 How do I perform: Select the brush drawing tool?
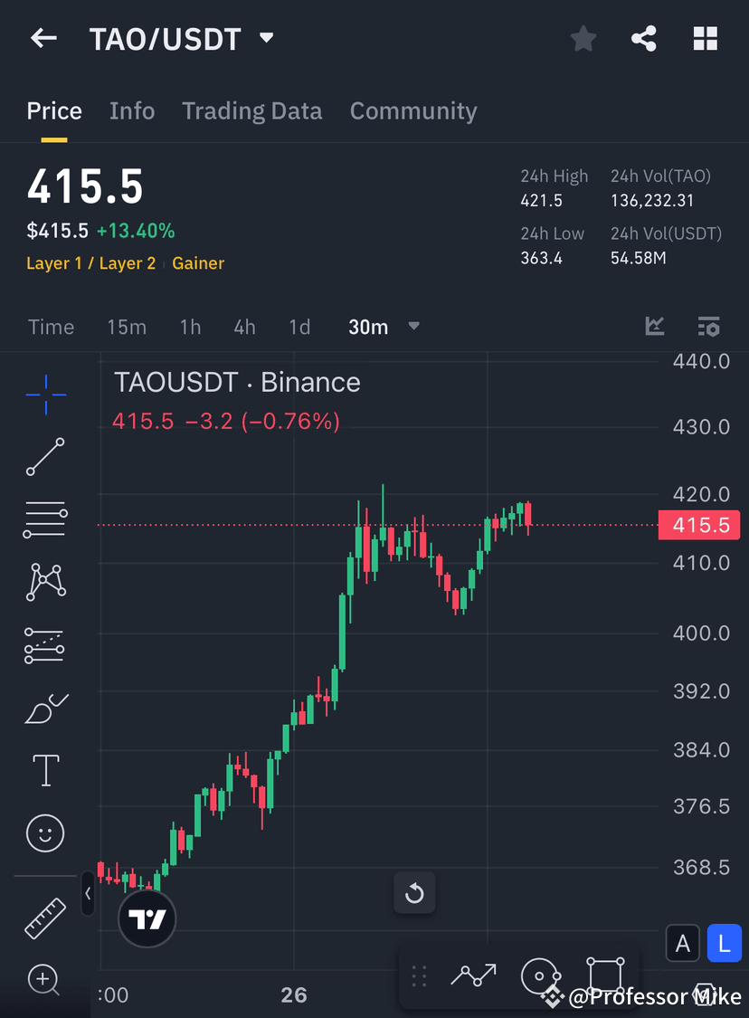pos(45,708)
